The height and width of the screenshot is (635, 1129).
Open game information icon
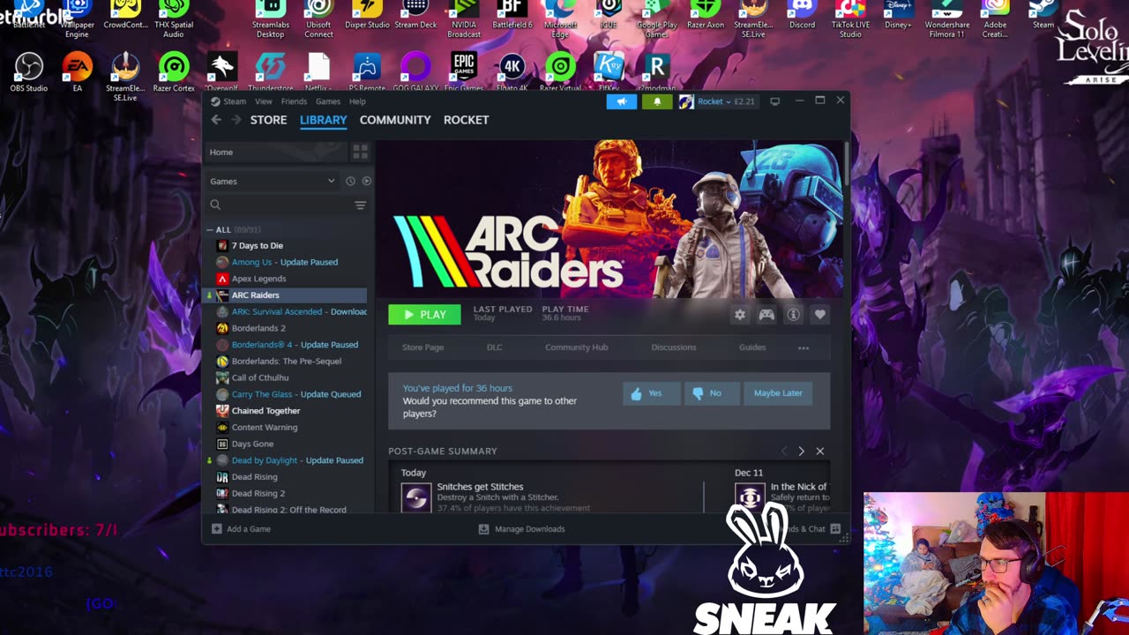tap(794, 315)
